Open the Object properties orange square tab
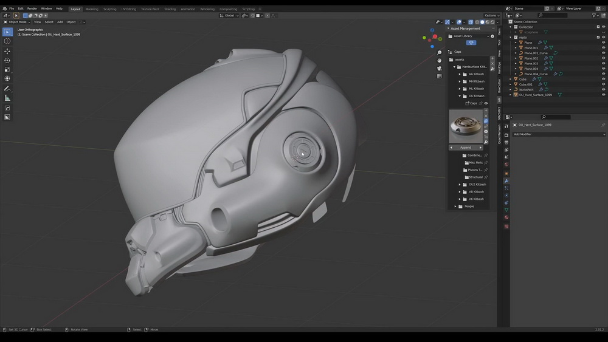Image resolution: width=608 pixels, height=342 pixels. tap(506, 174)
